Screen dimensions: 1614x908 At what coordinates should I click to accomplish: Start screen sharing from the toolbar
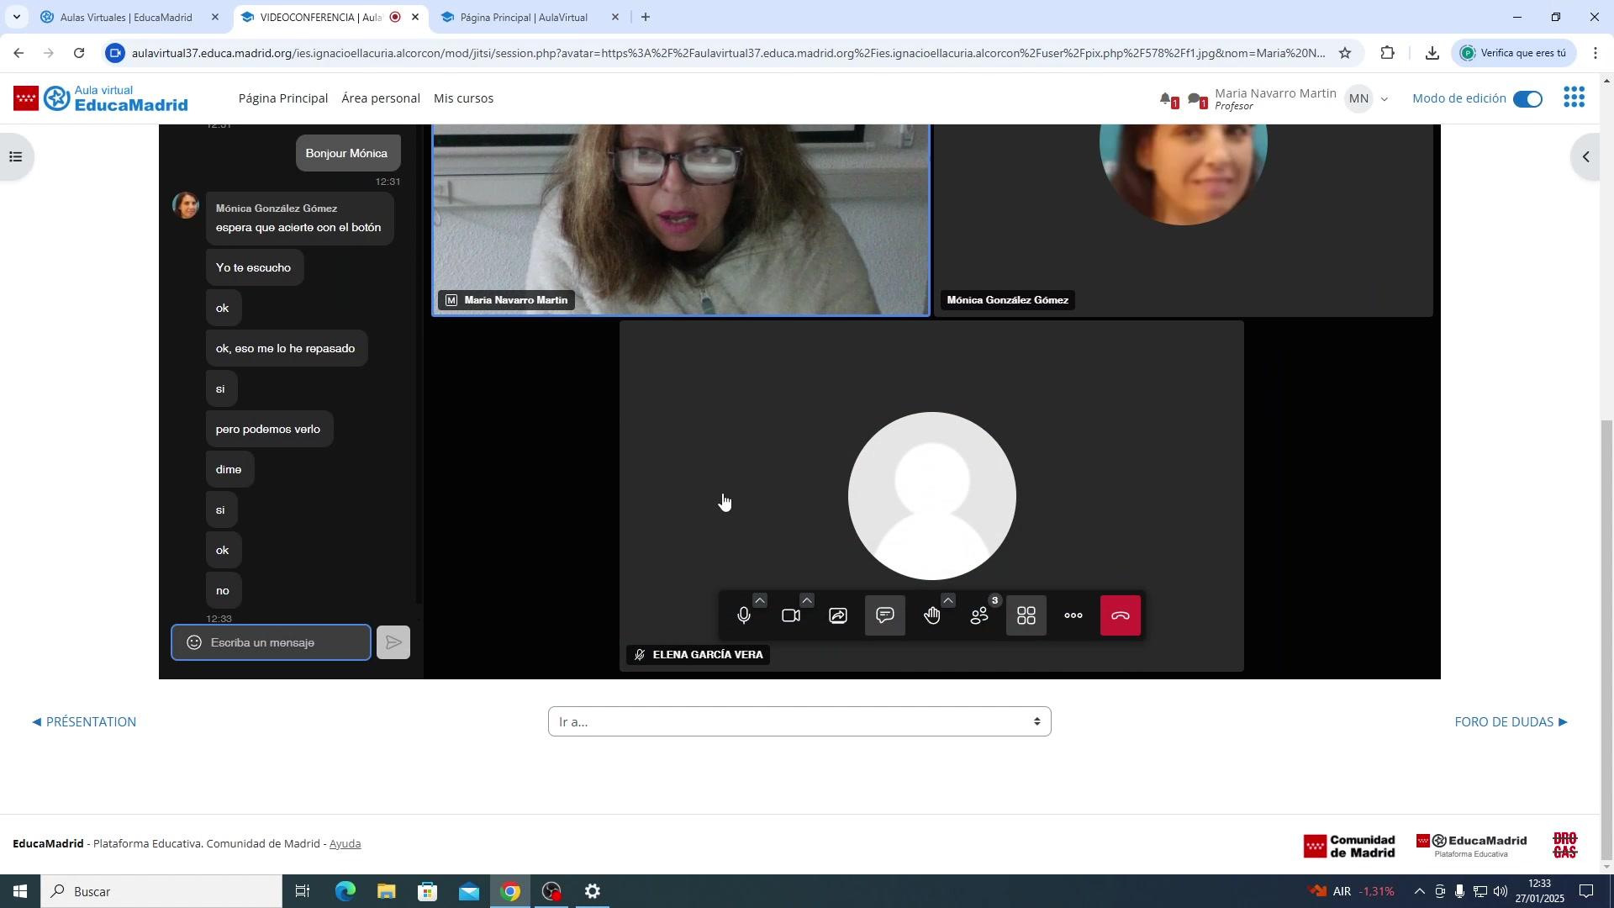coord(838,616)
